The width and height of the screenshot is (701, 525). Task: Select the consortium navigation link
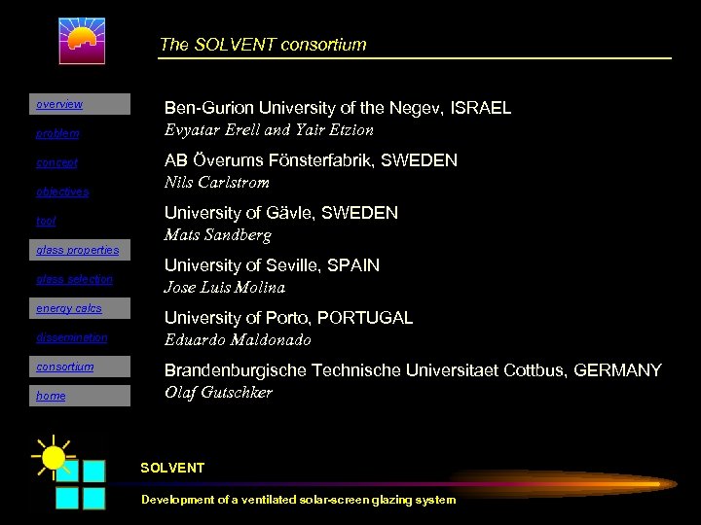65,367
